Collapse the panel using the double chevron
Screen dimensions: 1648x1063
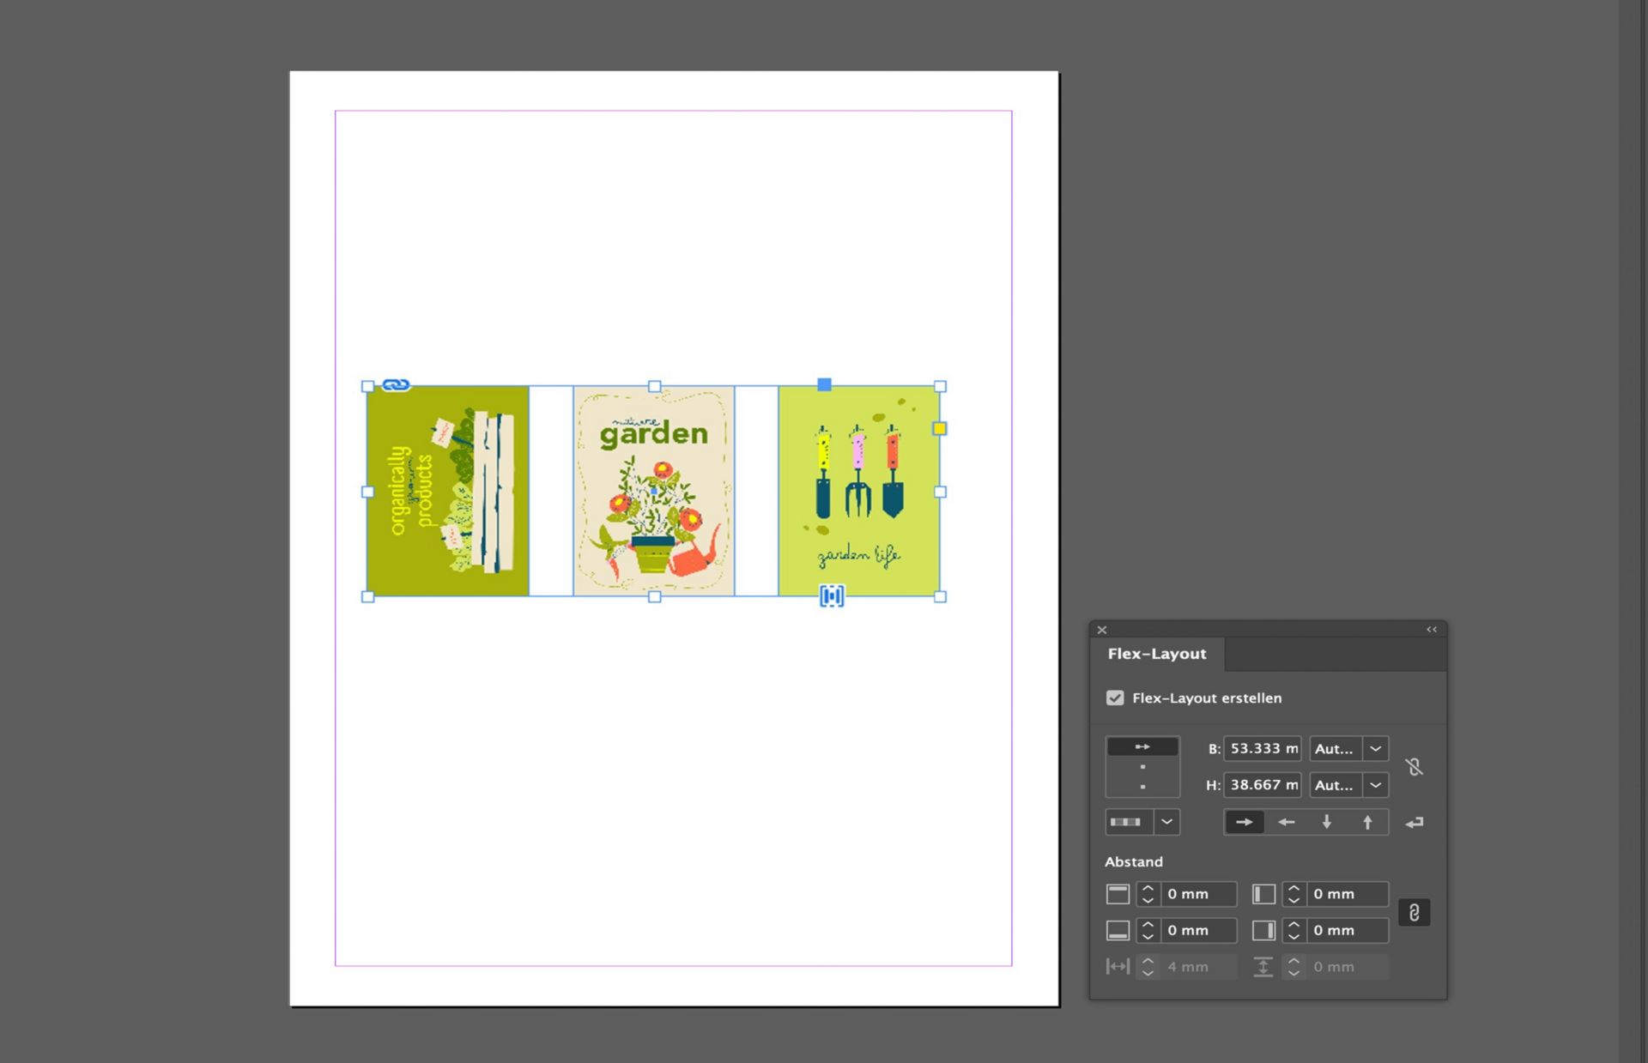[x=1432, y=630]
